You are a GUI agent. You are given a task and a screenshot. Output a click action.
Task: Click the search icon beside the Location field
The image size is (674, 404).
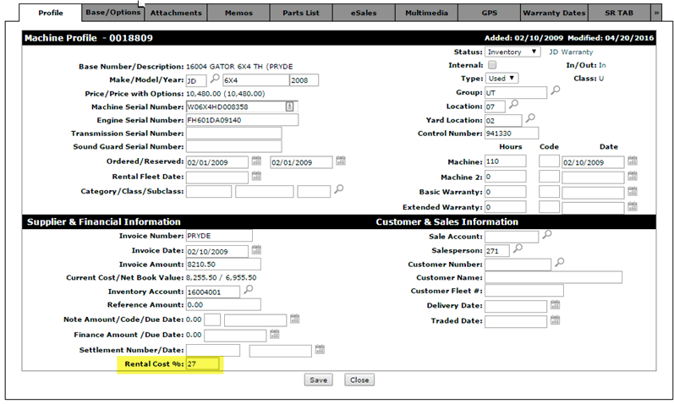(516, 105)
